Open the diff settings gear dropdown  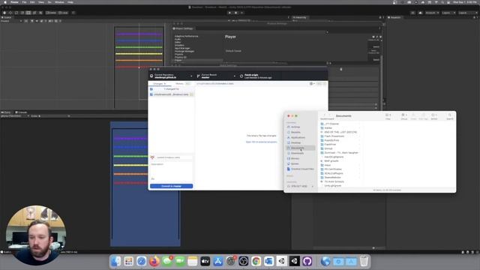[x=312, y=83]
